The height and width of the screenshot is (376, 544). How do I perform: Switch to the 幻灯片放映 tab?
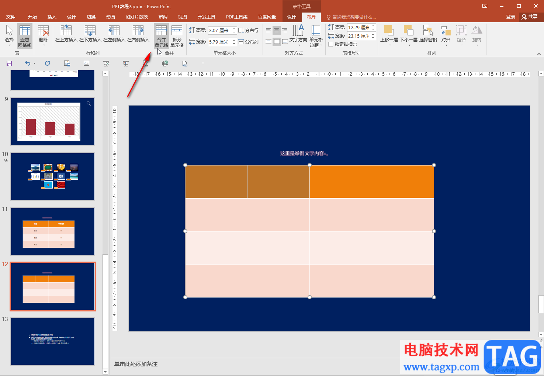137,17
